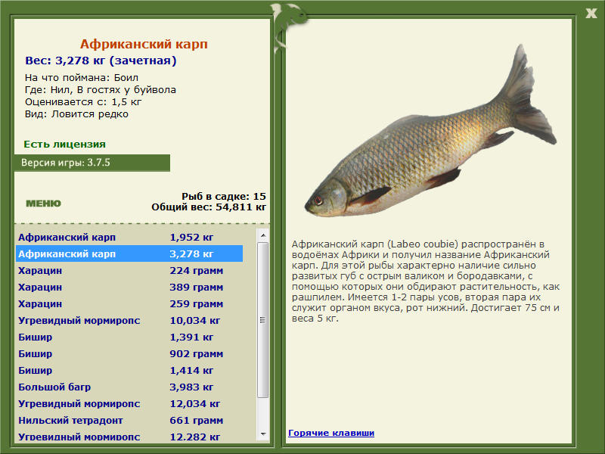
Task: Click the Вид: Ловится редко line
Action: (x=76, y=114)
